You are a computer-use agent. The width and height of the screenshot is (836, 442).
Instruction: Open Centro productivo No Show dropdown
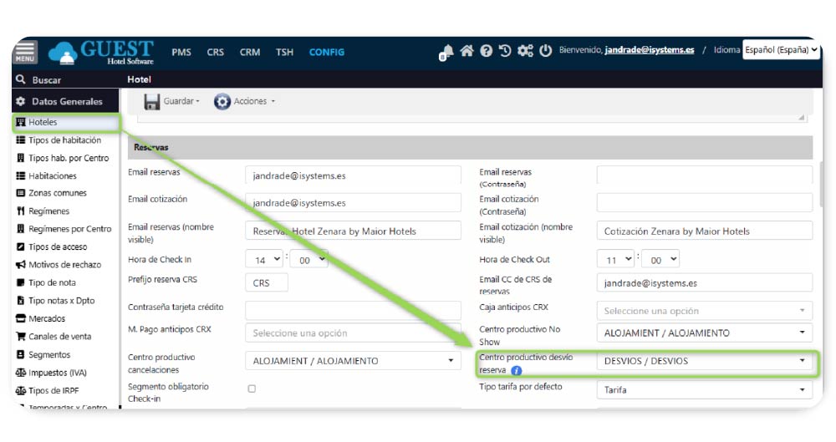pos(704,333)
